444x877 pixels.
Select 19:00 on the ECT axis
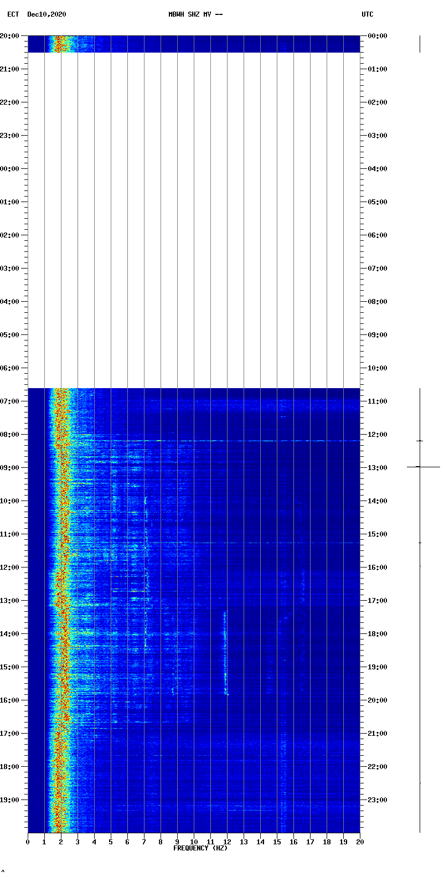(x=11, y=800)
